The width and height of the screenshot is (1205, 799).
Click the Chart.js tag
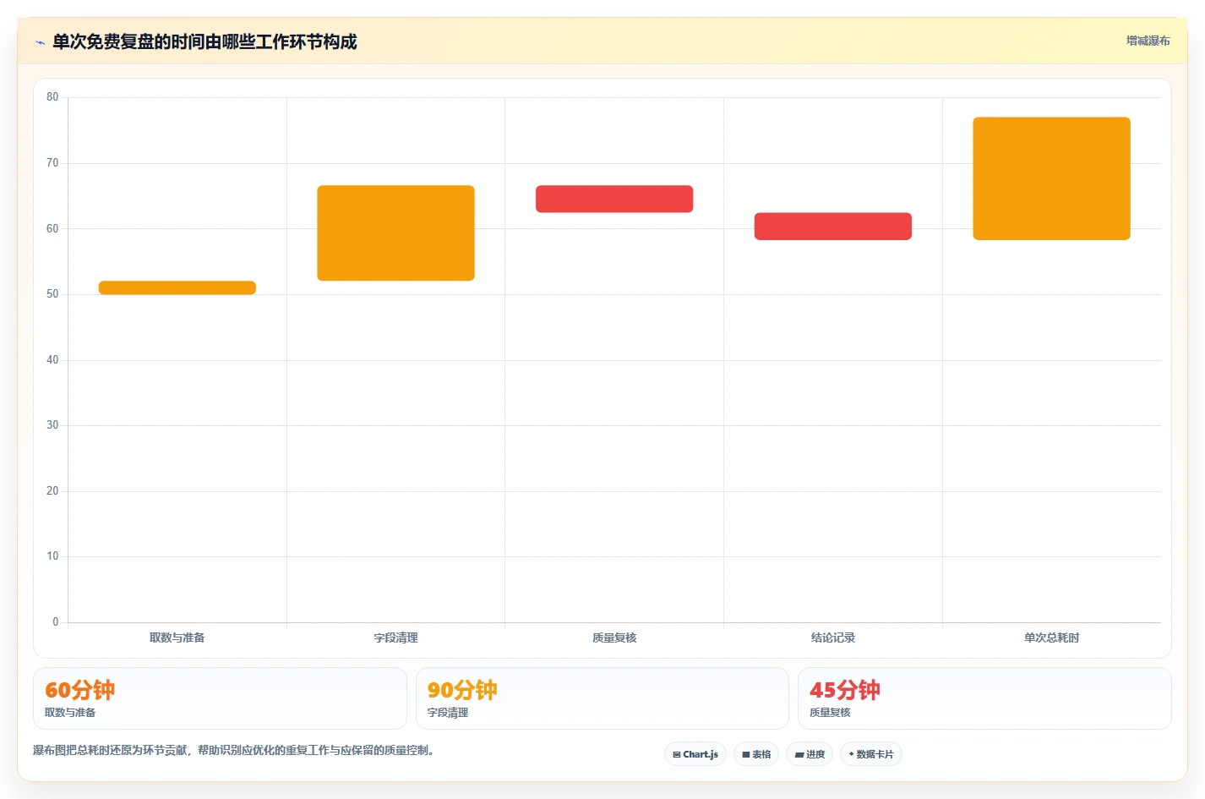[695, 754]
